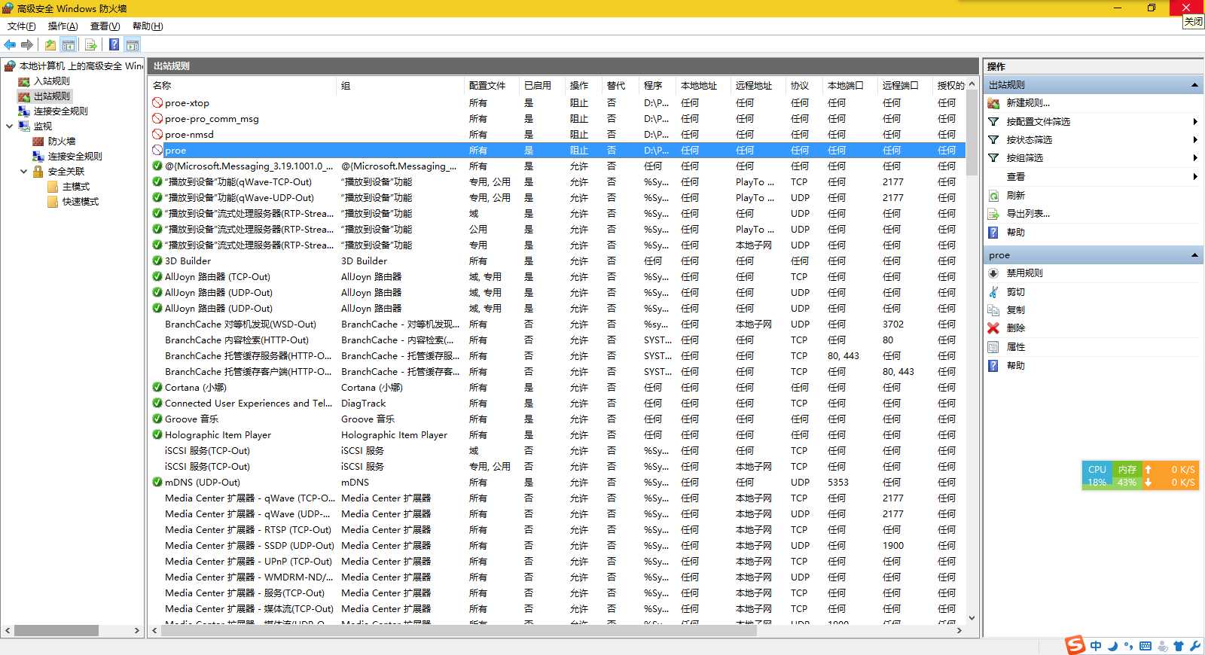Click 新建规则... in the actions pane
This screenshot has height=655, width=1205.
click(1028, 103)
